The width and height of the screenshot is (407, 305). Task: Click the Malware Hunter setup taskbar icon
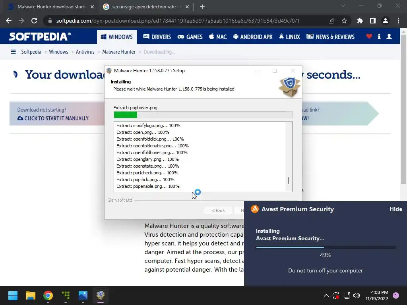[x=101, y=295]
